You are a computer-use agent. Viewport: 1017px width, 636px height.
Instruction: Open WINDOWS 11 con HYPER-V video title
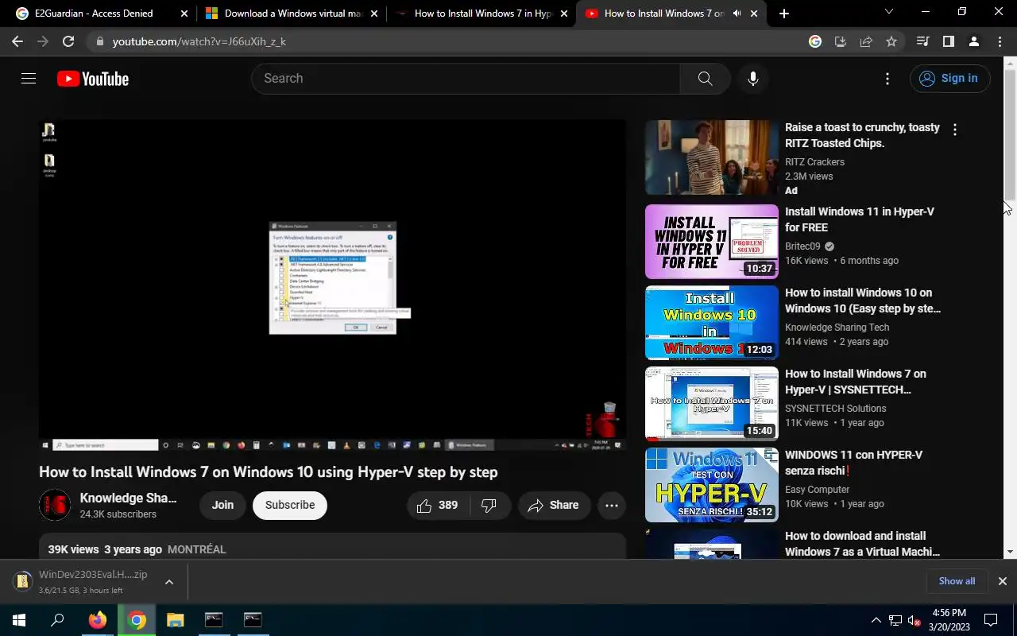pyautogui.click(x=854, y=463)
